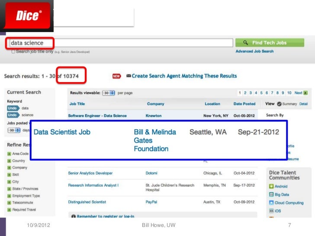Viewport: 315px width, 236px height.
Task: Expand the Company refine filter
Action: (x=9, y=168)
